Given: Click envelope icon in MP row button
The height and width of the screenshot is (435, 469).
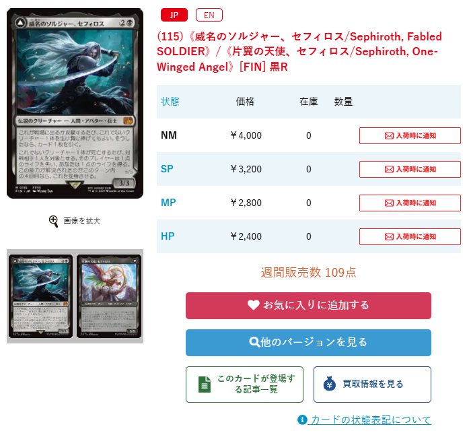Looking at the screenshot, I should (x=389, y=203).
